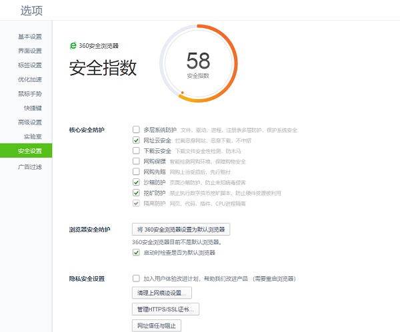Enable 下载云安全 checkbox
Screen dimensions: 400x332
point(136,150)
